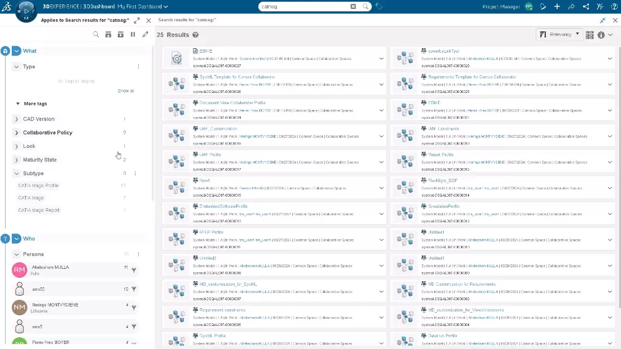Open the Help question mark icon
This screenshot has height=349, width=621.
pos(614,7)
